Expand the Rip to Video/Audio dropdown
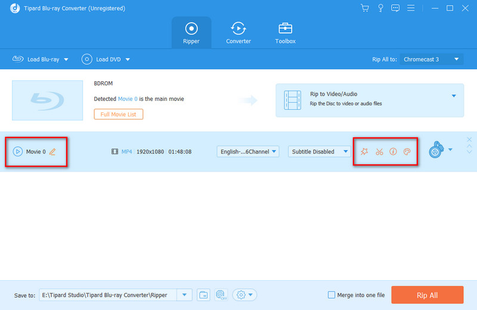The height and width of the screenshot is (310, 477). tap(454, 96)
